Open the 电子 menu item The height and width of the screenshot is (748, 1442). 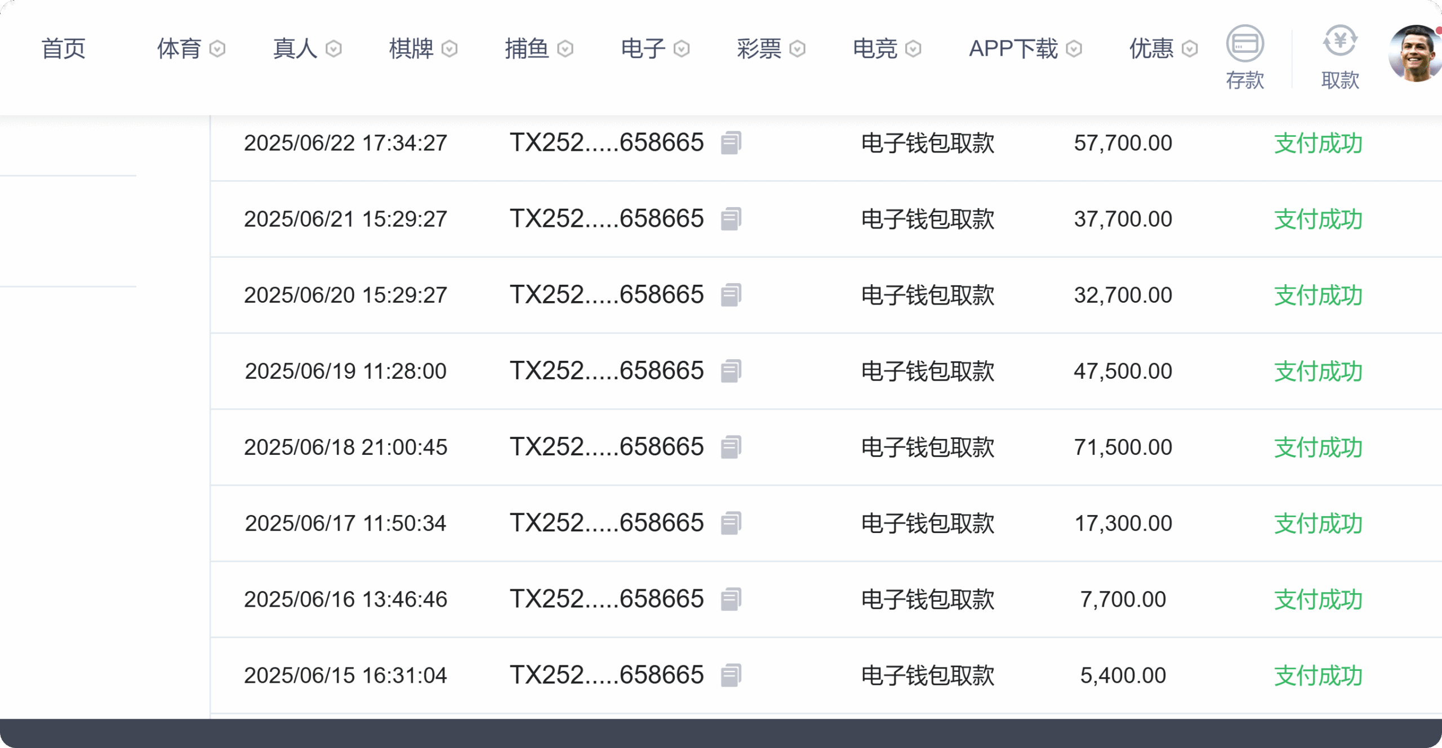643,49
